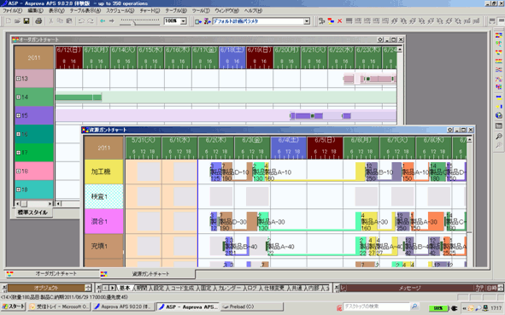505x315 pixels.
Task: Click the undo icon in toolbar
Action: (81, 21)
